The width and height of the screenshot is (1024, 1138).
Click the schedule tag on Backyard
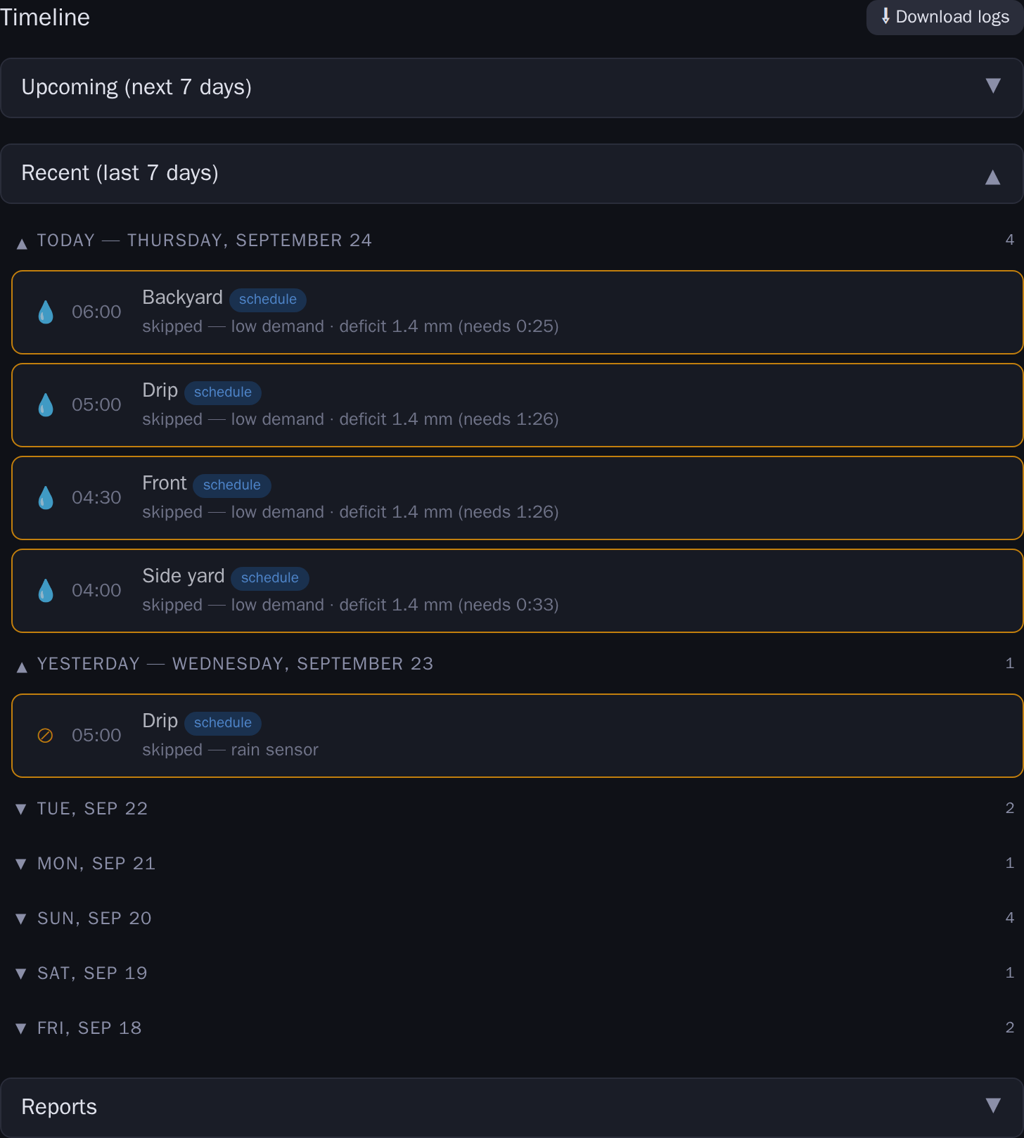tap(268, 300)
